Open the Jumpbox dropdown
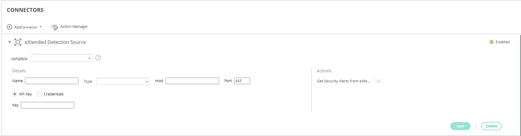521x136 pixels. point(62,58)
